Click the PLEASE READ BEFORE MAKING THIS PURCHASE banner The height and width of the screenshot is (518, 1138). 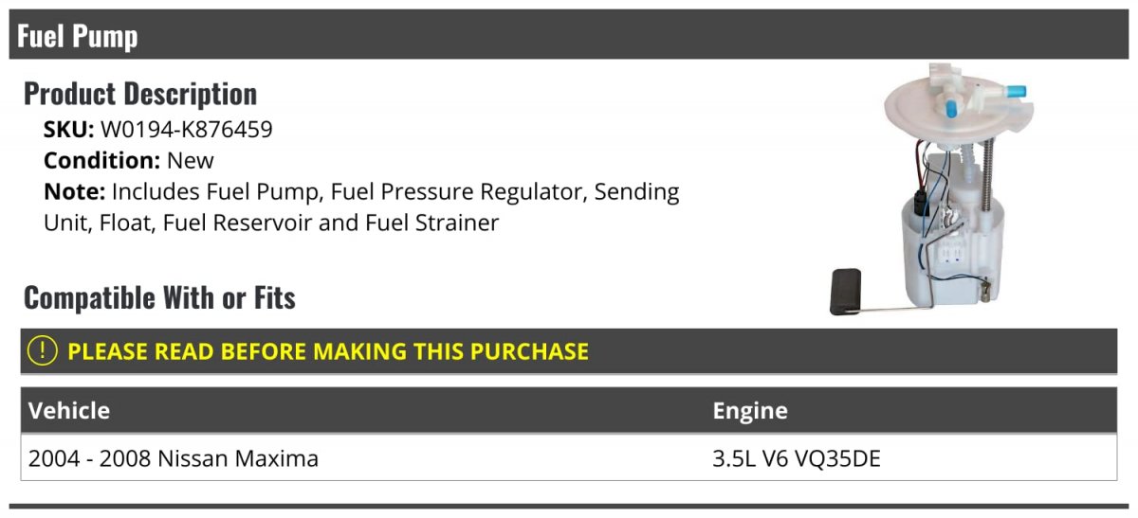click(569, 351)
